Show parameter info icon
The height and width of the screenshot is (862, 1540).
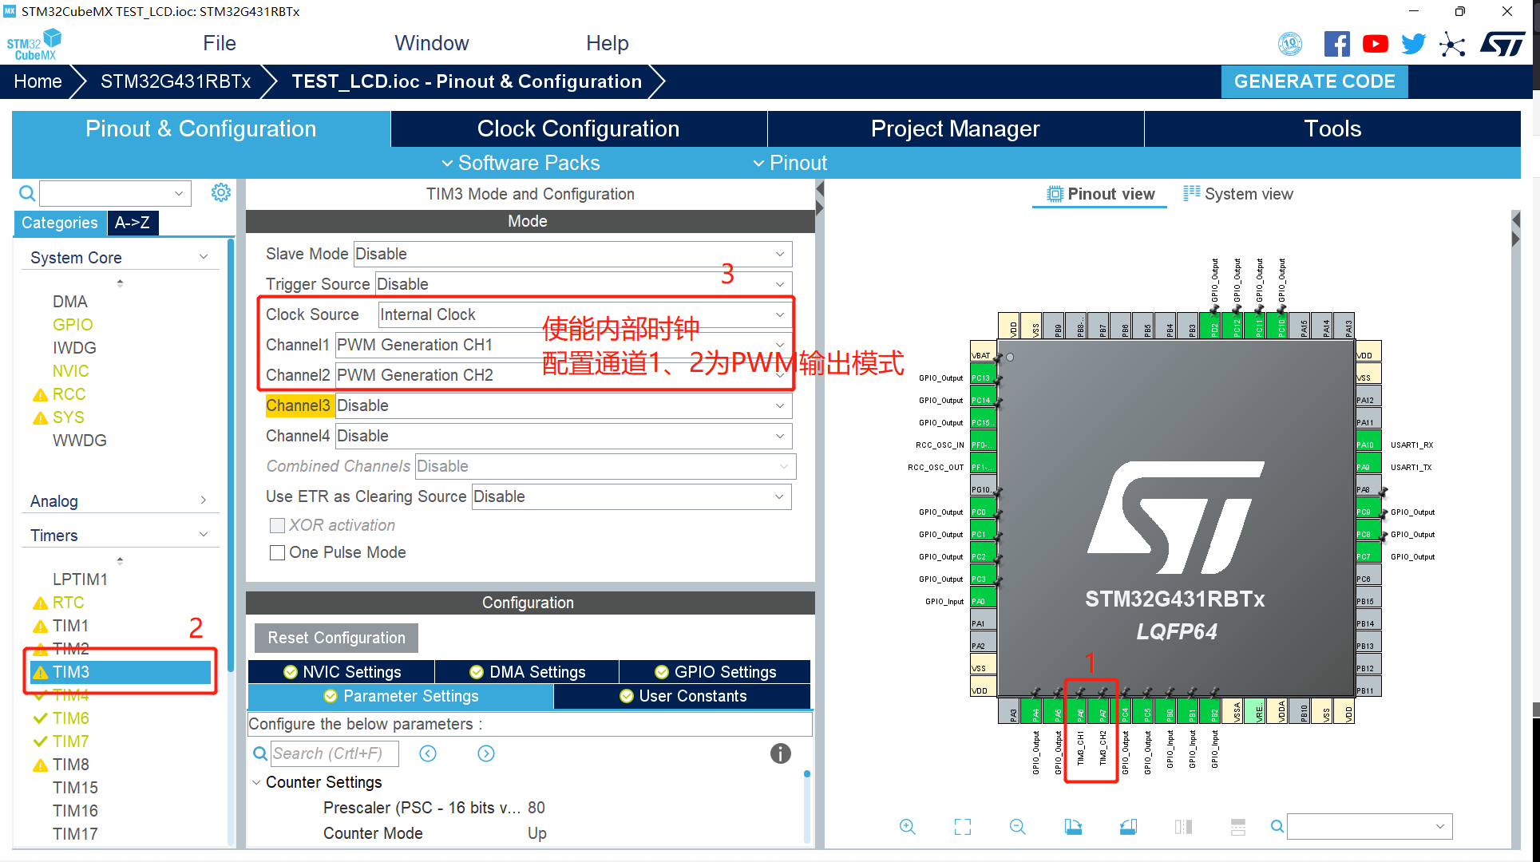(780, 753)
